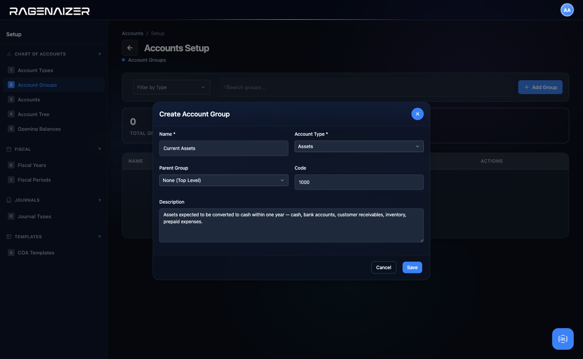Click the Setup heading in the sidebar
The image size is (583, 359).
14,34
